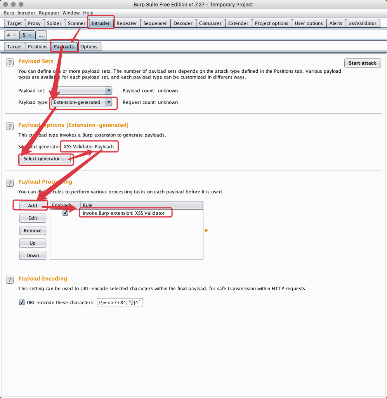Switch to the Extender tab
Image resolution: width=387 pixels, height=398 pixels.
pyautogui.click(x=238, y=23)
